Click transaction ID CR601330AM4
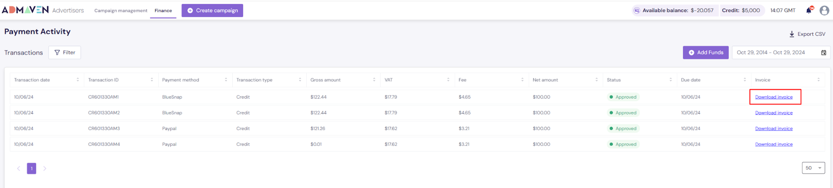 pyautogui.click(x=104, y=144)
